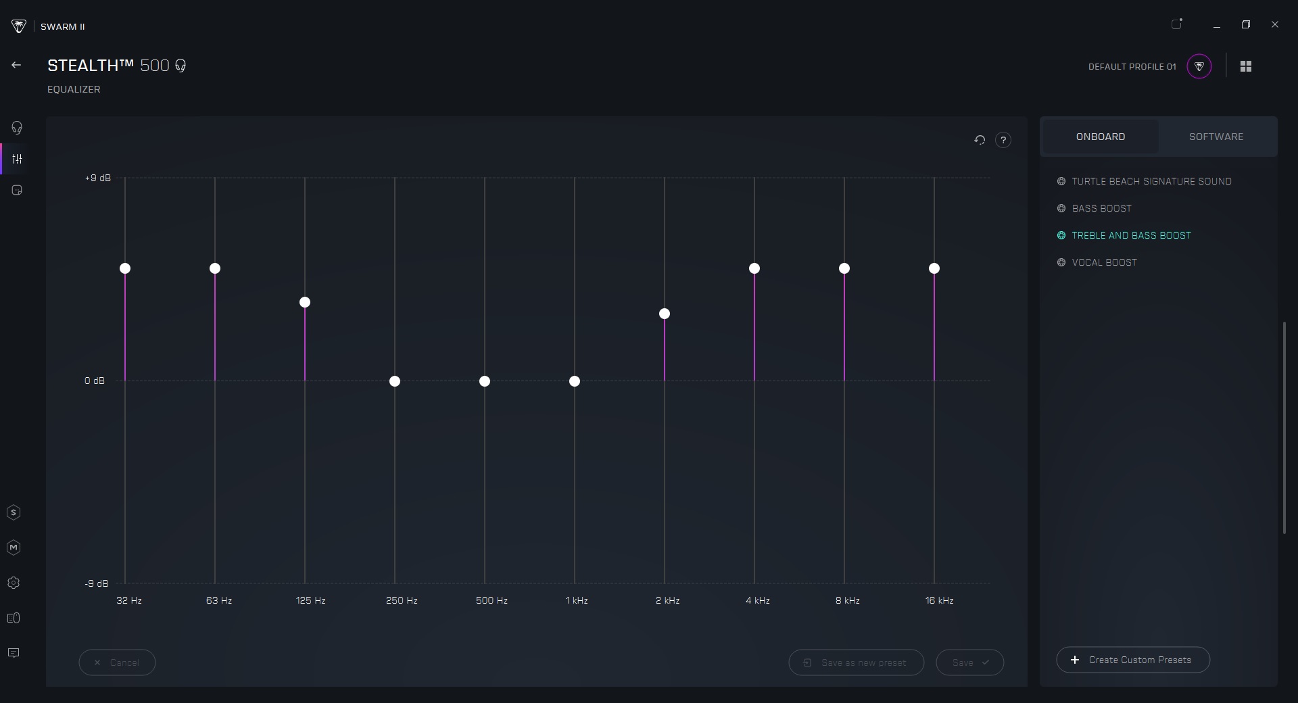This screenshot has width=1298, height=703.
Task: Click the 63 Hz slider handle
Action: [215, 268]
